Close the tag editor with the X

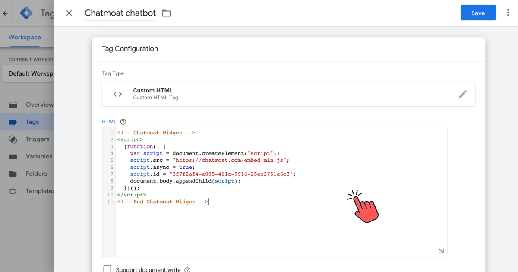[69, 13]
